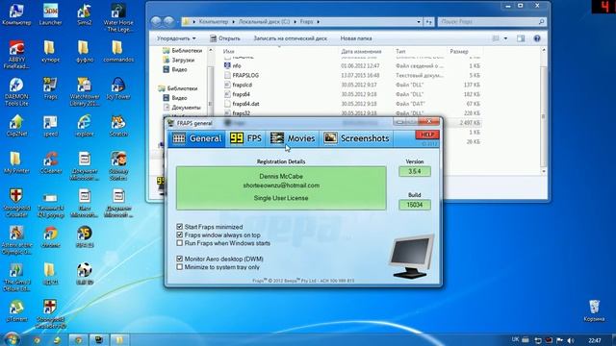The image size is (616, 346).
Task: Click the Back arrow in Explorer window
Action: coord(156,21)
